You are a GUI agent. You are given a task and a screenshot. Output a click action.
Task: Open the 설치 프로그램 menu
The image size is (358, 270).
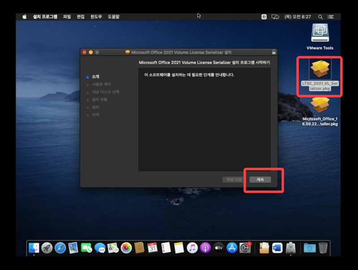tap(45, 17)
